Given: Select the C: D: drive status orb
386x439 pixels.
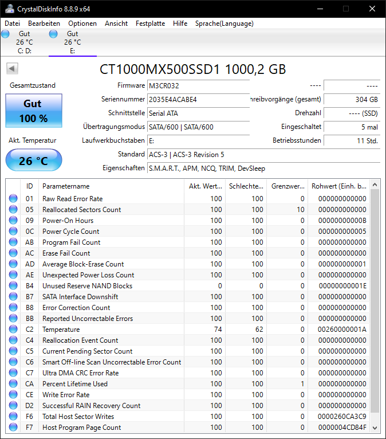Looking at the screenshot, I should coord(5,34).
